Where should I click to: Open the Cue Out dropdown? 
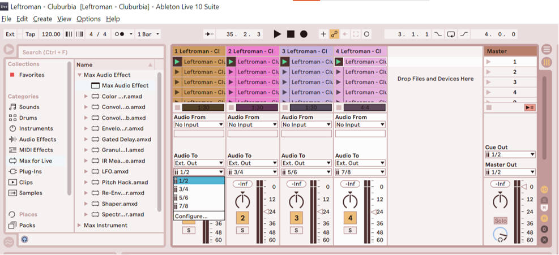coord(510,154)
